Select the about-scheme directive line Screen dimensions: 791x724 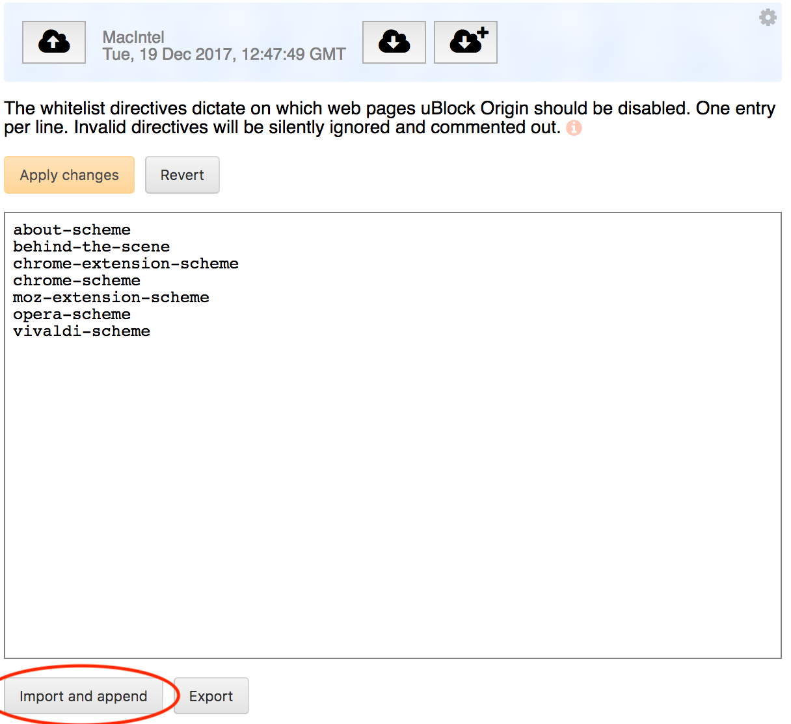click(72, 229)
